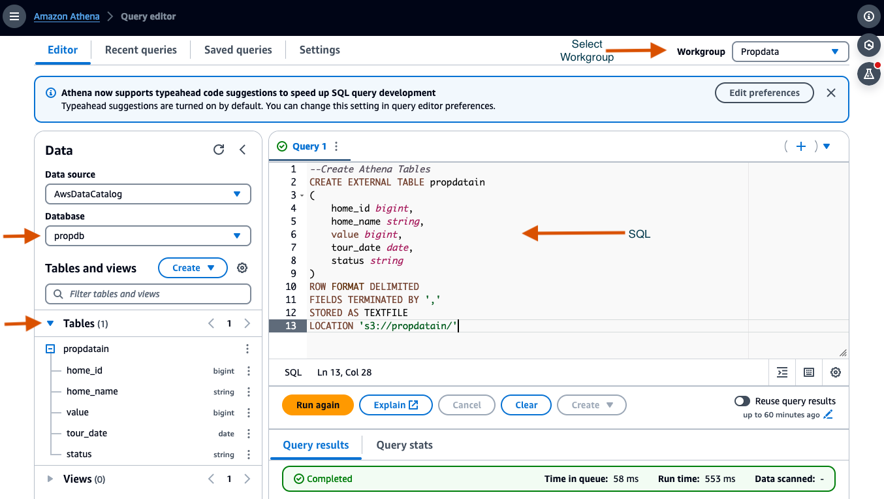Screen dimensions: 884x499
Task: Click the Ln 13, Col 28 status text
Action: pos(345,372)
